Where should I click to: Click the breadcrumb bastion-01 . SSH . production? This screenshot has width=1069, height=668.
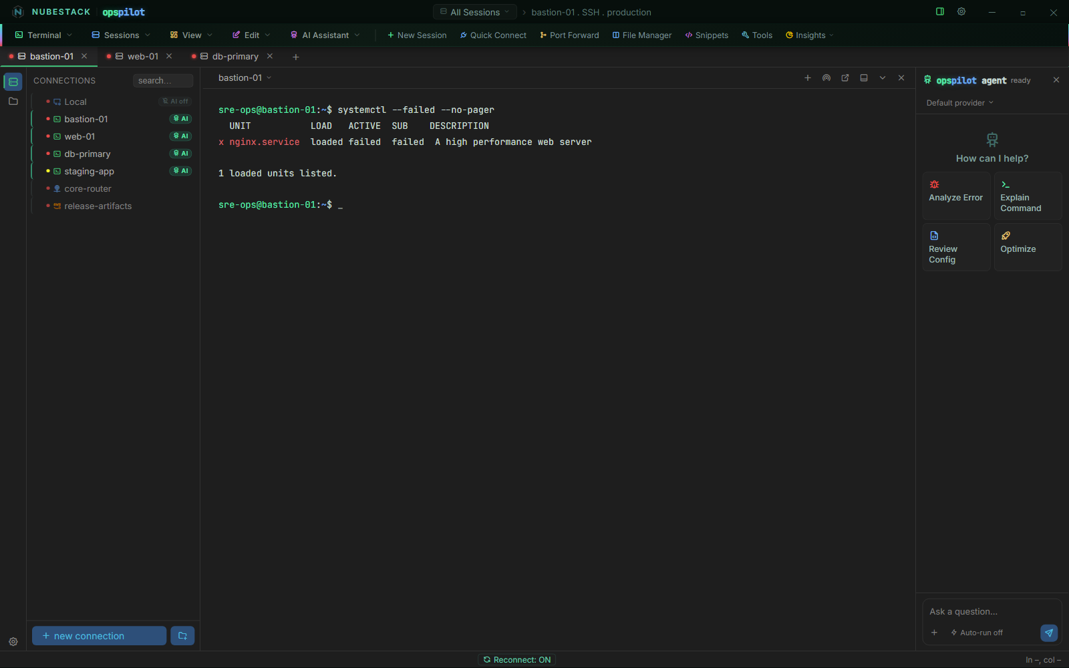(x=591, y=12)
